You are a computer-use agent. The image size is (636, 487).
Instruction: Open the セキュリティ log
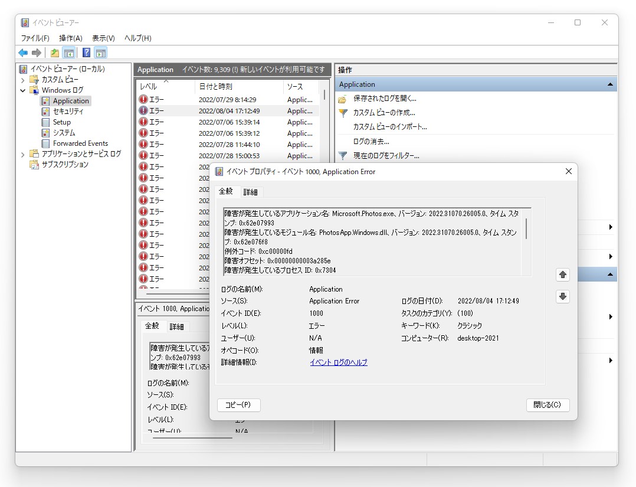click(68, 111)
